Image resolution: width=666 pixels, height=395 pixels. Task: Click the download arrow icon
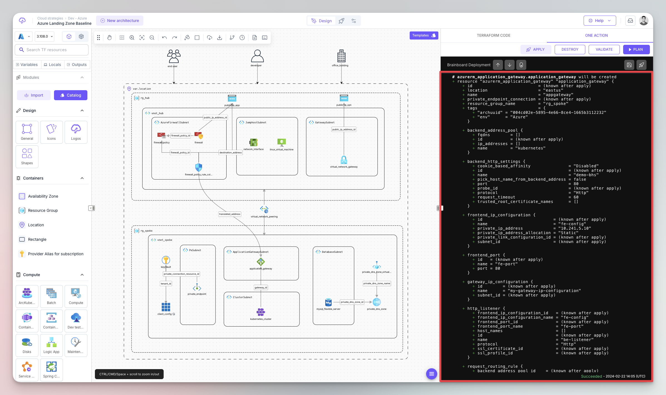pyautogui.click(x=220, y=38)
